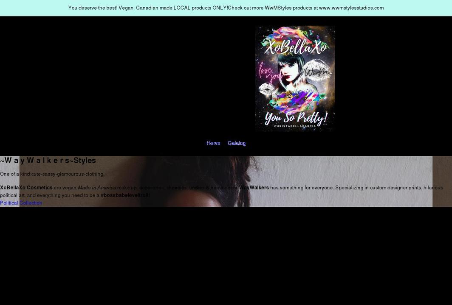Click the '#bossbabeleveltroll' hashtag text
This screenshot has height=305, width=452.
[x=125, y=195]
